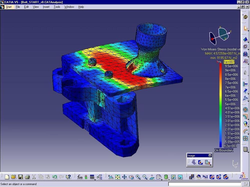
Task: Select the Pan view tool
Action: pyautogui.click(x=124, y=177)
